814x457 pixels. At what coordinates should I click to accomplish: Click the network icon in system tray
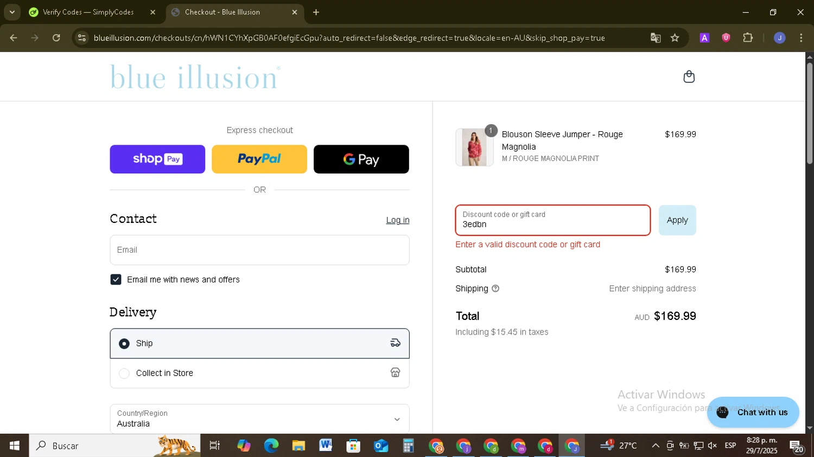click(698, 446)
